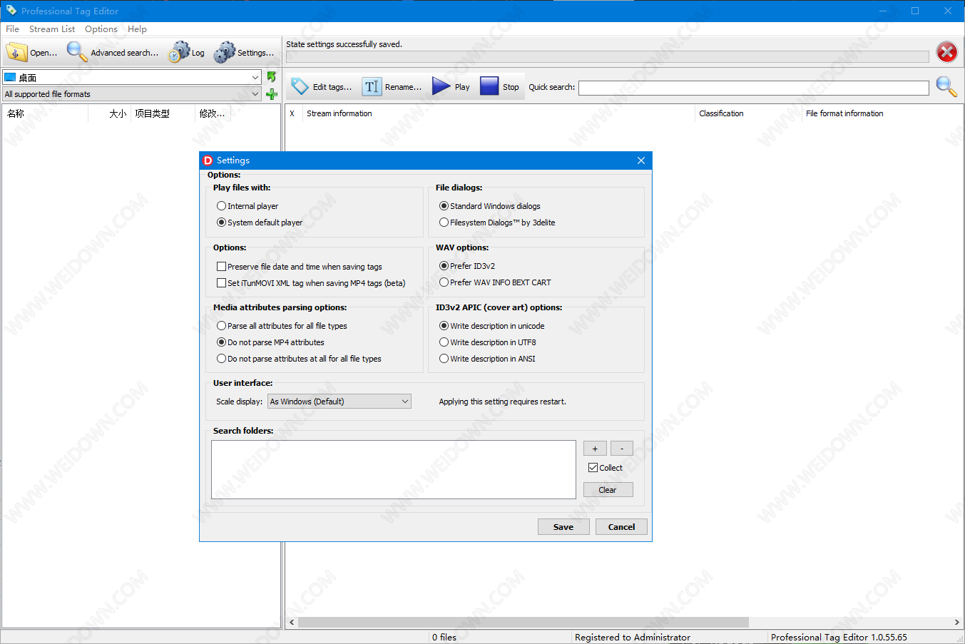This screenshot has height=644, width=965.
Task: Click the Rename text icon
Action: (x=372, y=86)
